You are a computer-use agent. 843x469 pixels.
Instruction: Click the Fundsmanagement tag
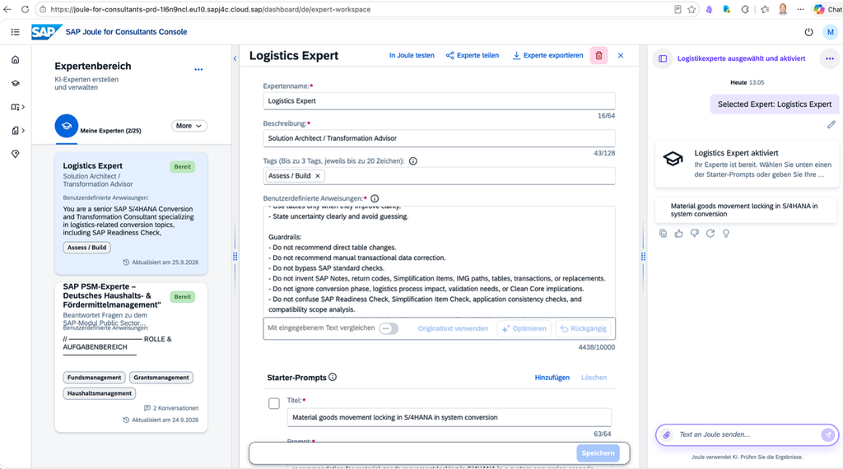click(94, 378)
